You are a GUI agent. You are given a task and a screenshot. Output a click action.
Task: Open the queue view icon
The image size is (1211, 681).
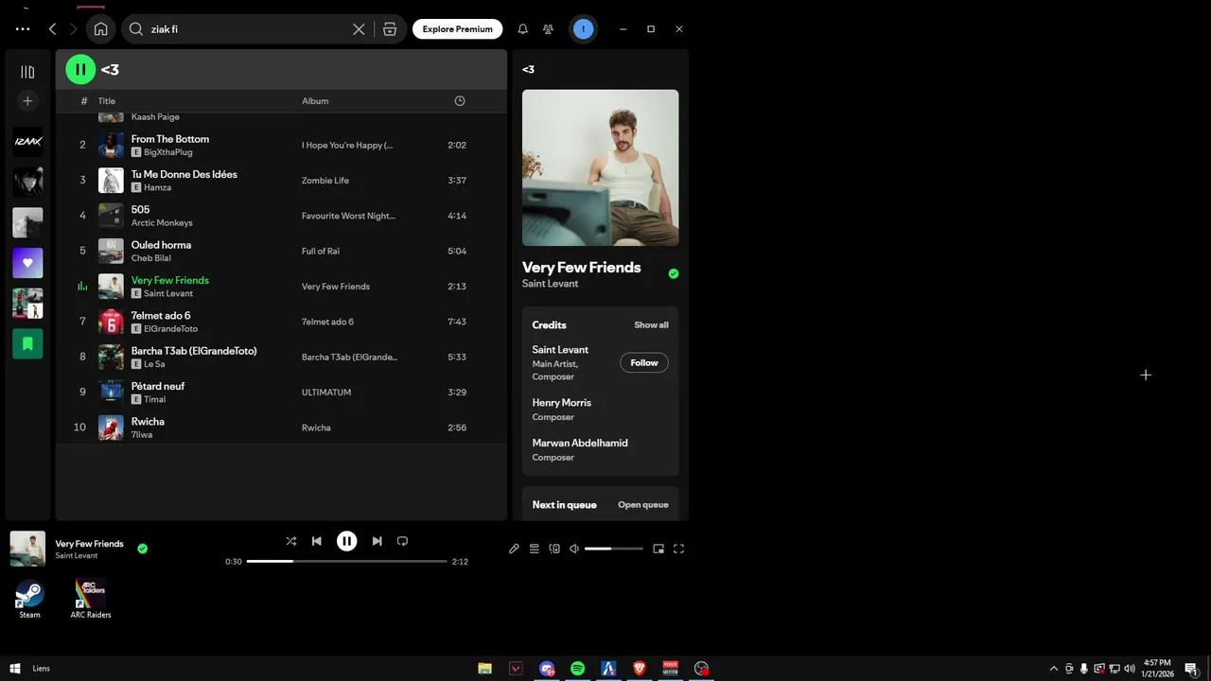click(x=534, y=549)
